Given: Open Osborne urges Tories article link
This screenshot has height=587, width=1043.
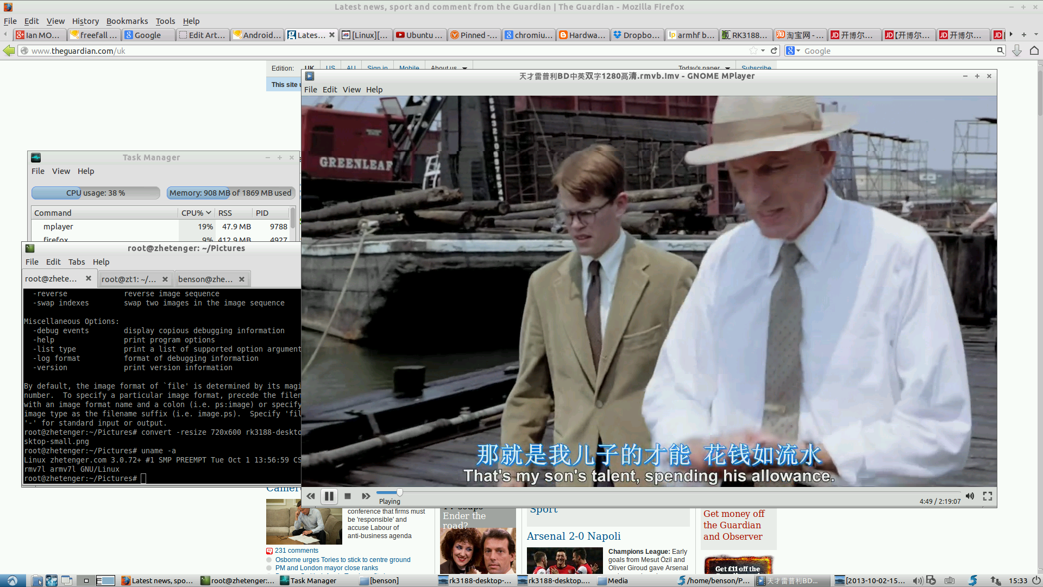Looking at the screenshot, I should pos(343,560).
